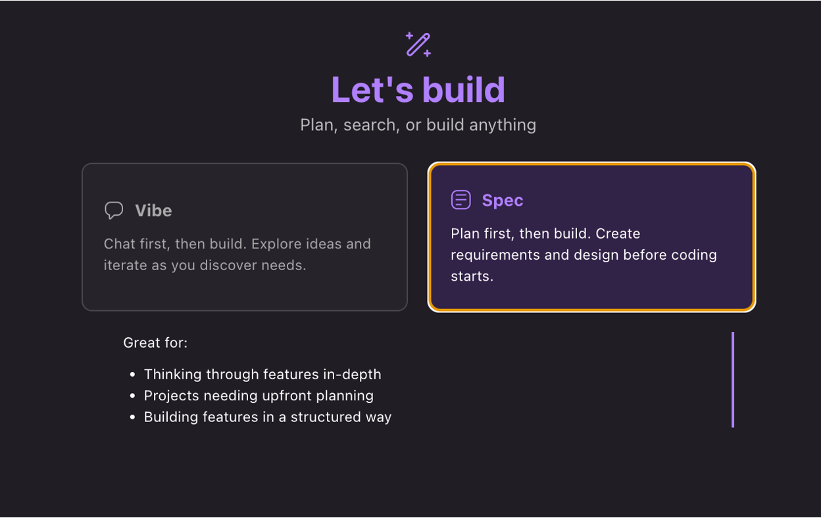Viewport: 821px width, 518px height.
Task: Click the "Vibe" title label
Action: [x=153, y=210]
